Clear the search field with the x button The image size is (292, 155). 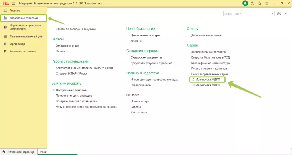click(272, 14)
